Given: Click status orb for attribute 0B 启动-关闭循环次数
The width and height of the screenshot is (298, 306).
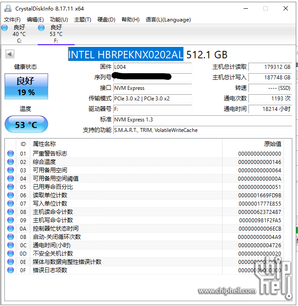Looking at the screenshot, I should tap(11, 237).
